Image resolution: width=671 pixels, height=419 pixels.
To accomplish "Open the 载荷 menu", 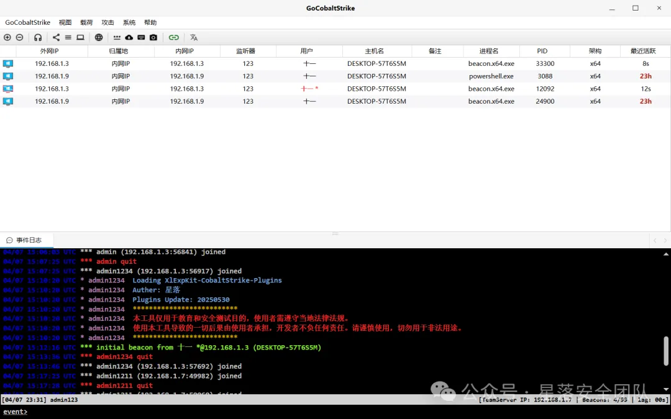I will click(x=86, y=23).
